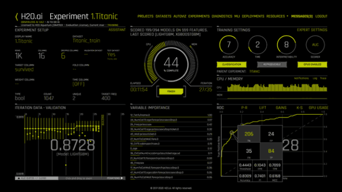The image size is (342, 192).
Task: Click the dropped columns value 6
Action: tap(63, 56)
